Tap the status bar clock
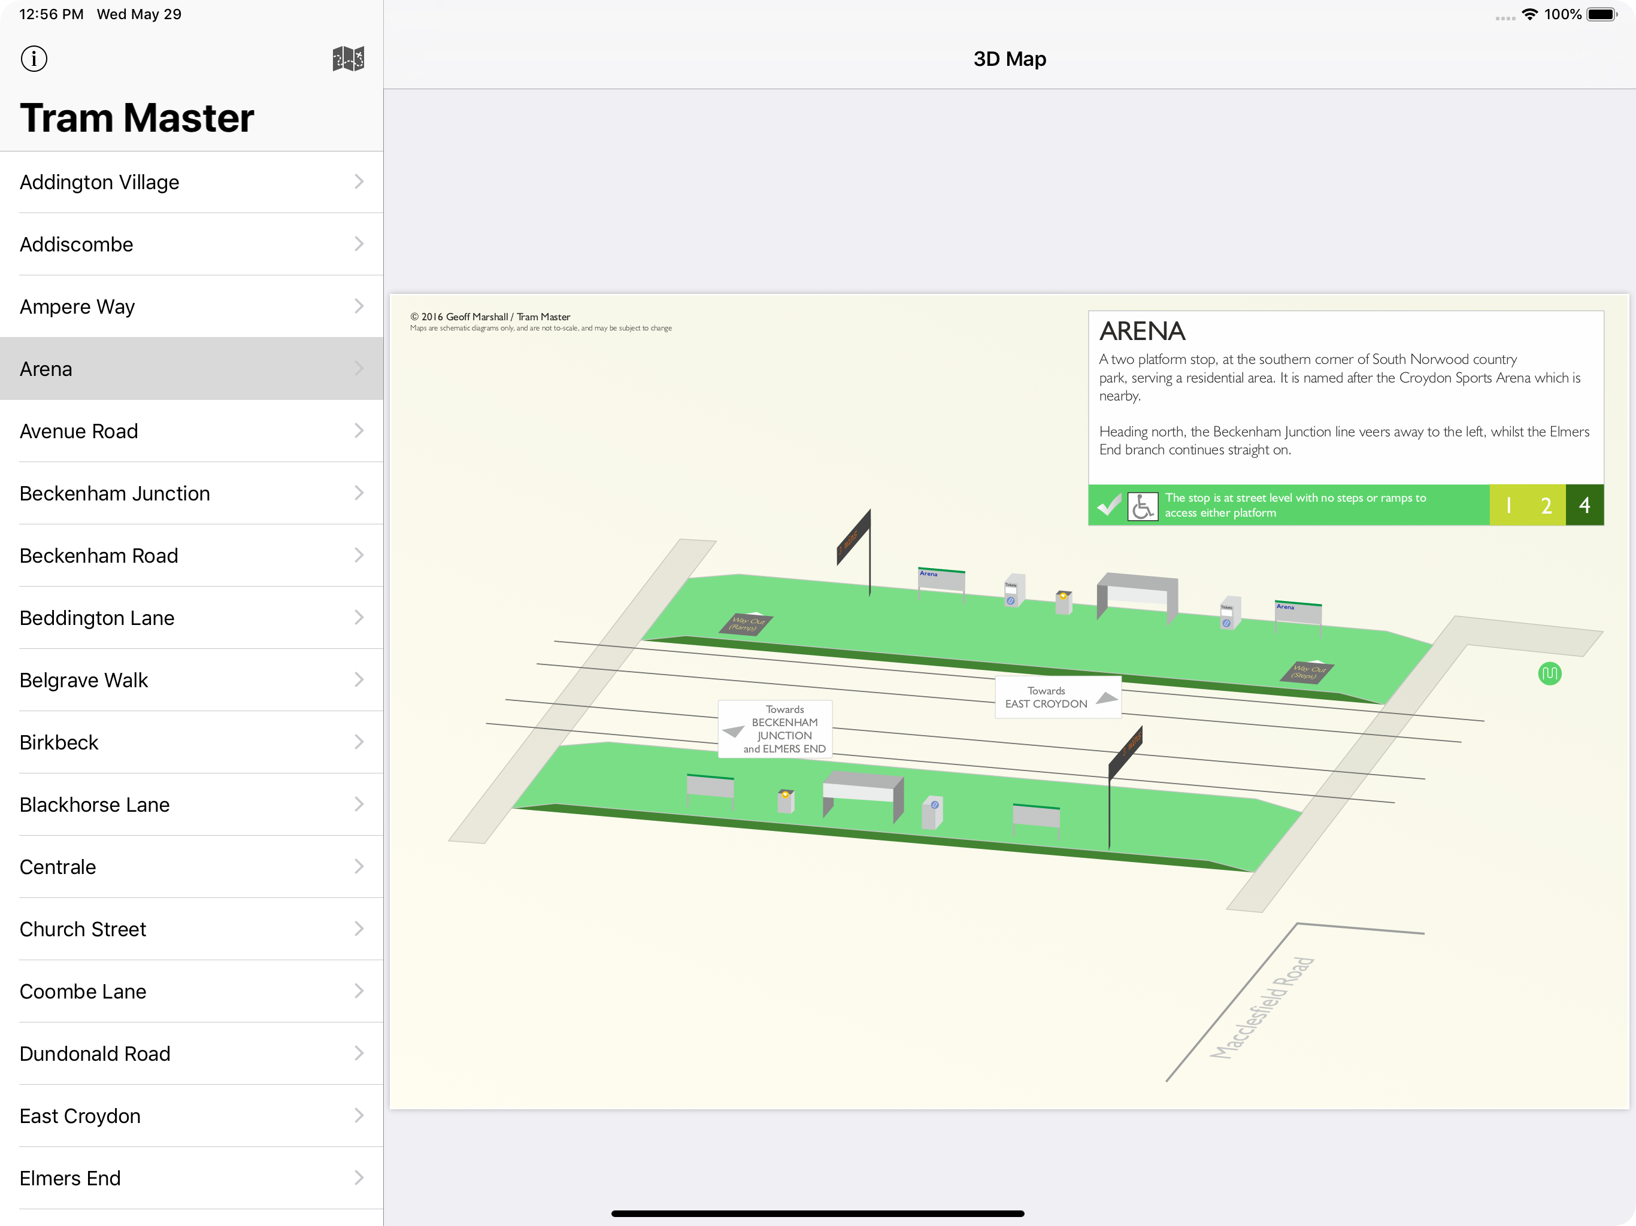Image resolution: width=1636 pixels, height=1226 pixels. point(51,14)
